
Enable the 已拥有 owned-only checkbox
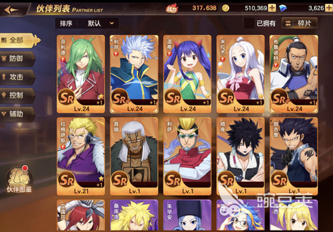[x=249, y=23]
